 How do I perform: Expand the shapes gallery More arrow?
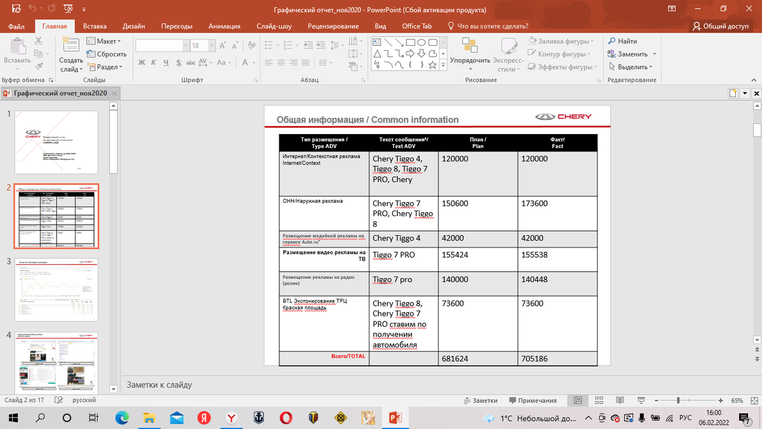(443, 66)
